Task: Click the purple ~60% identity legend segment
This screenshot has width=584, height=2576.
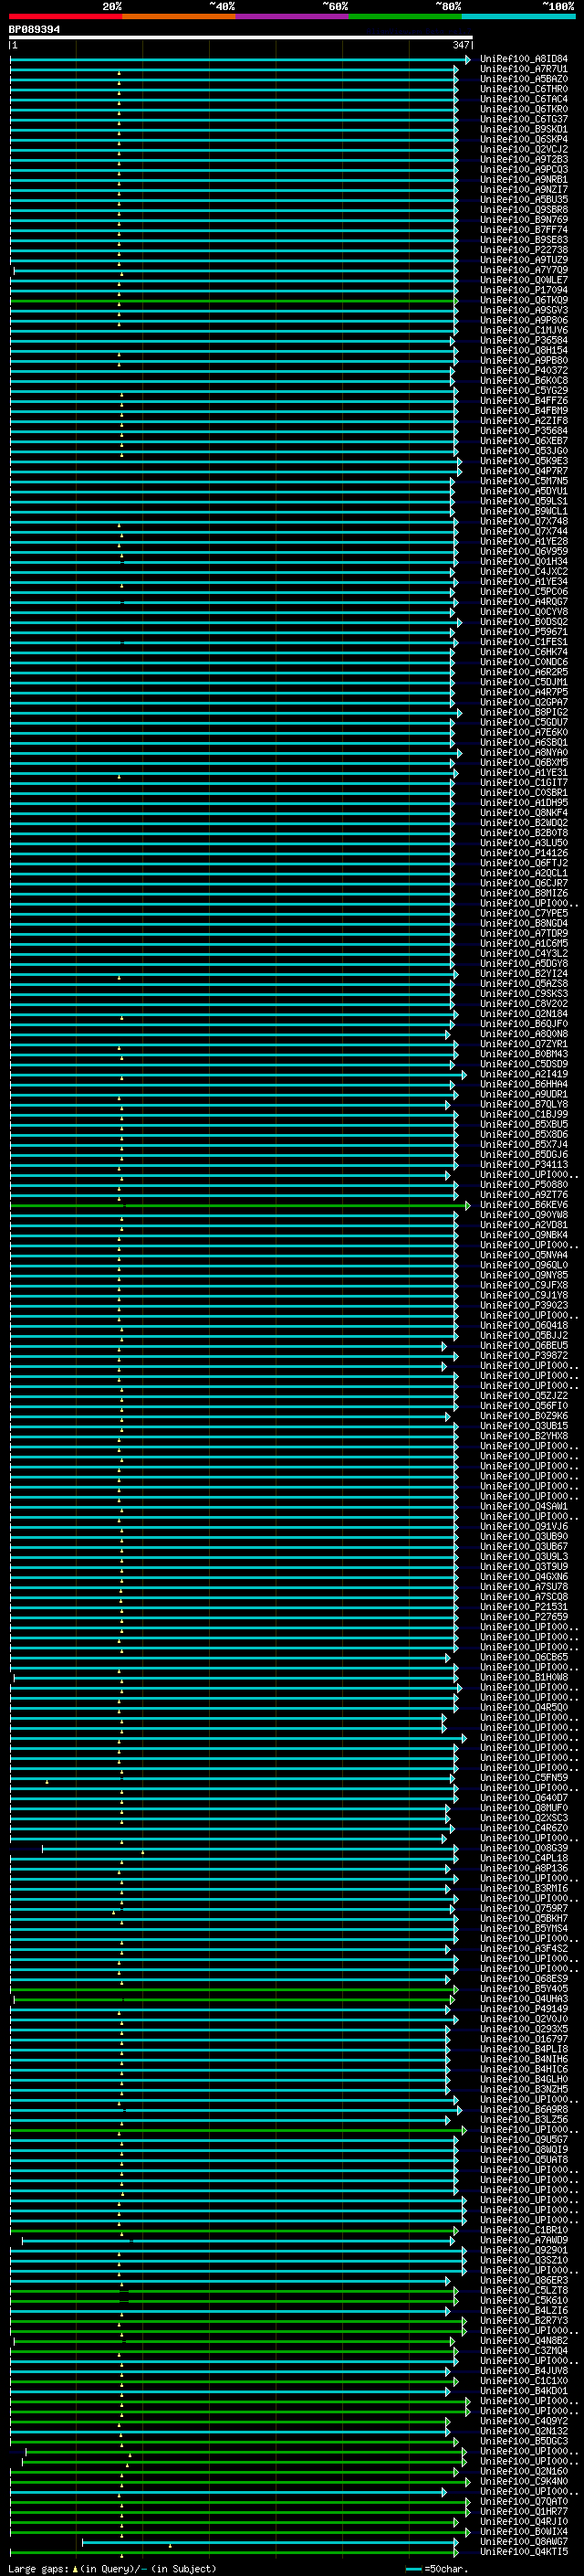Action: pyautogui.click(x=291, y=16)
